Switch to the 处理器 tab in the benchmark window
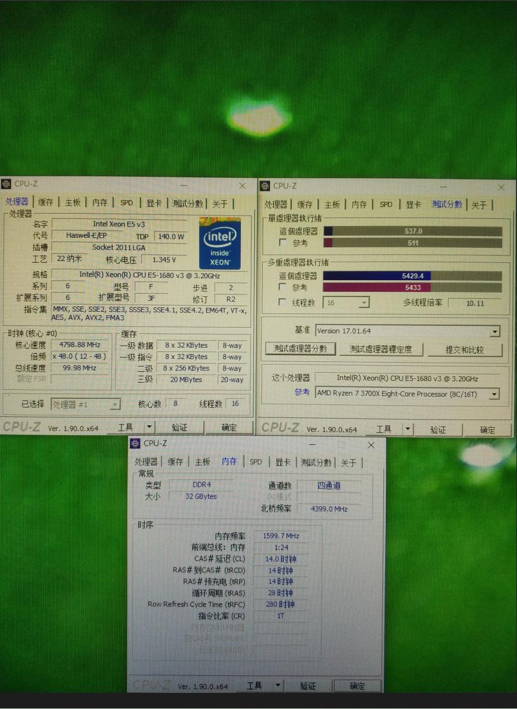 click(x=276, y=204)
